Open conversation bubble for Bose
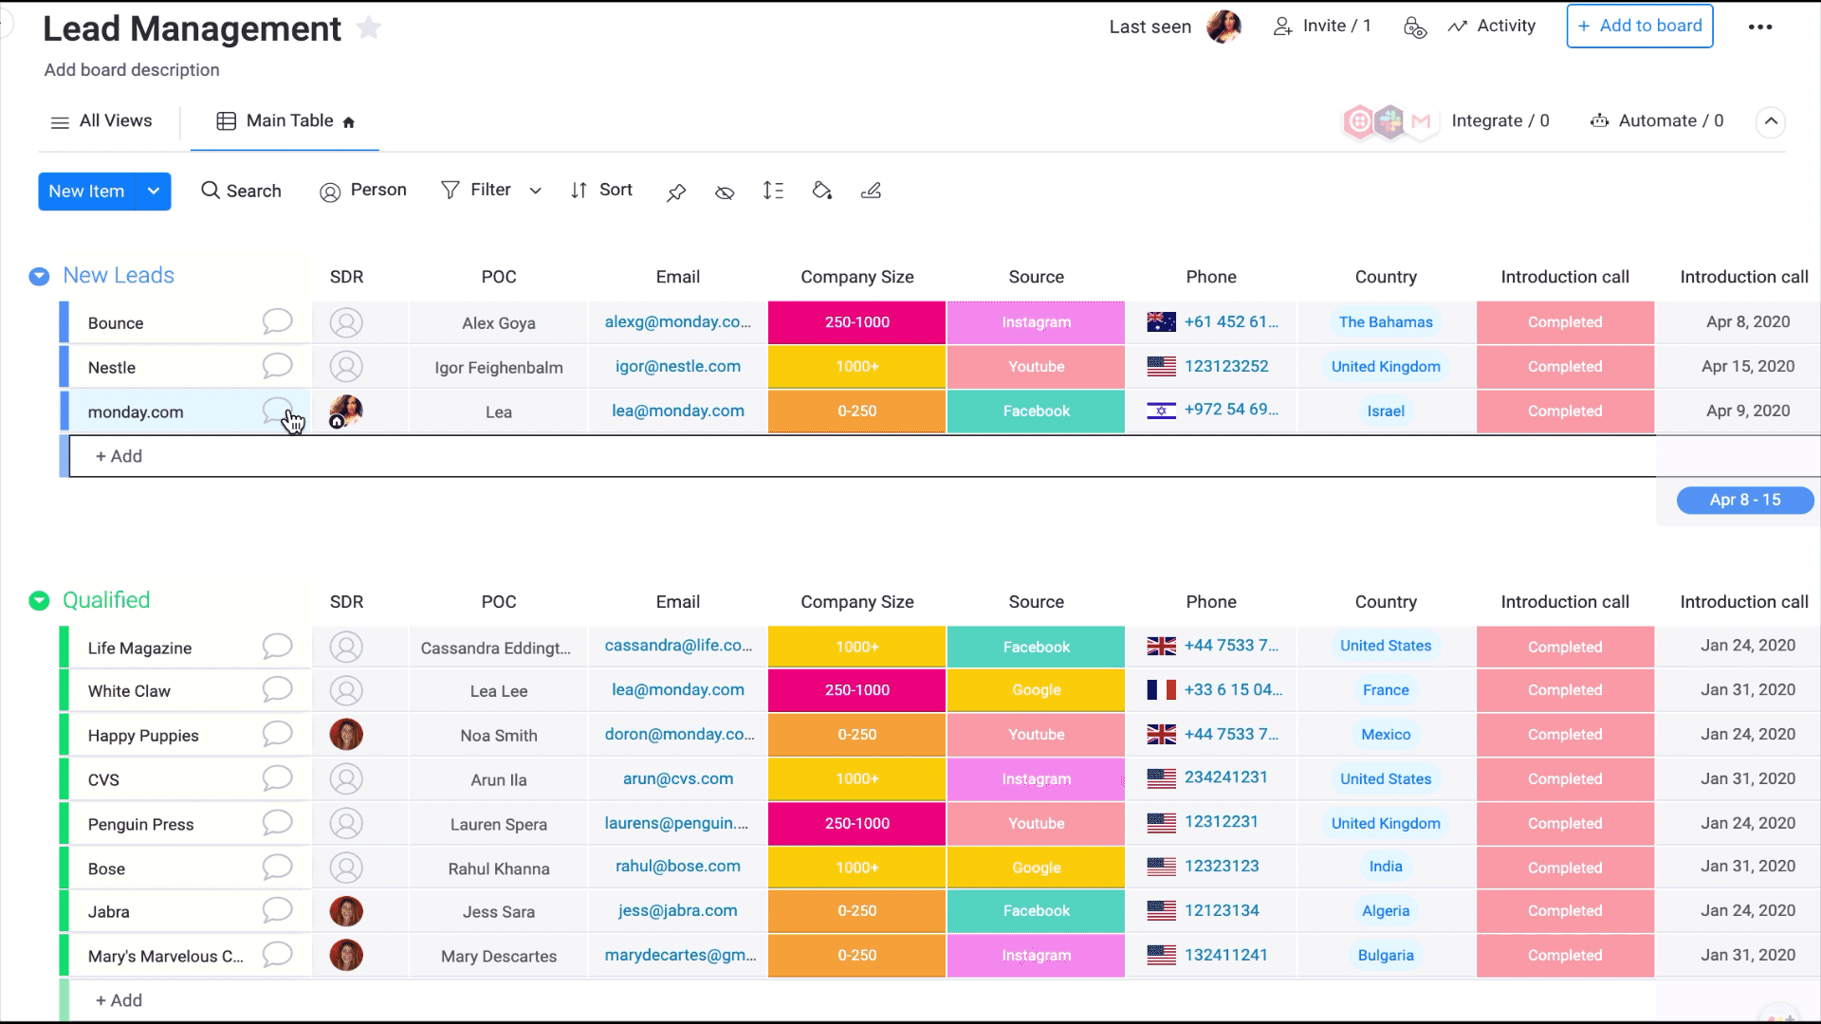The image size is (1821, 1024). (277, 868)
